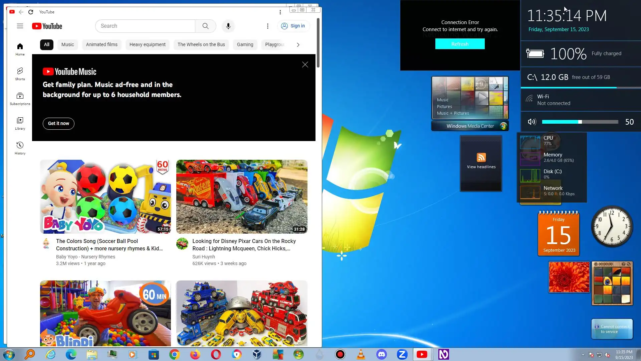Click the voice search microphone icon

pos(228,26)
